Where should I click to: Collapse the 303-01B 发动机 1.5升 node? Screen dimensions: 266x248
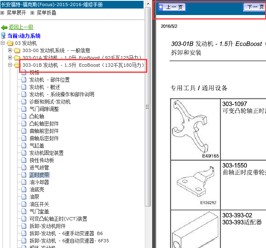click(x=10, y=65)
